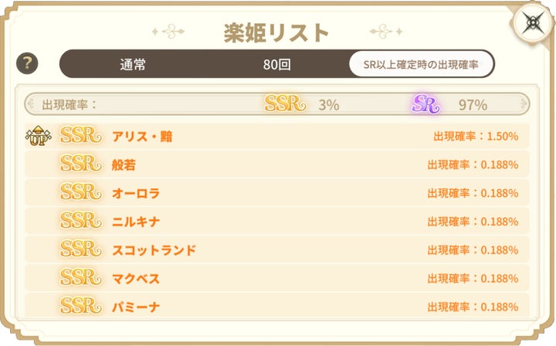Switch to the 80回 tab
The width and height of the screenshot is (556, 346).
(276, 65)
